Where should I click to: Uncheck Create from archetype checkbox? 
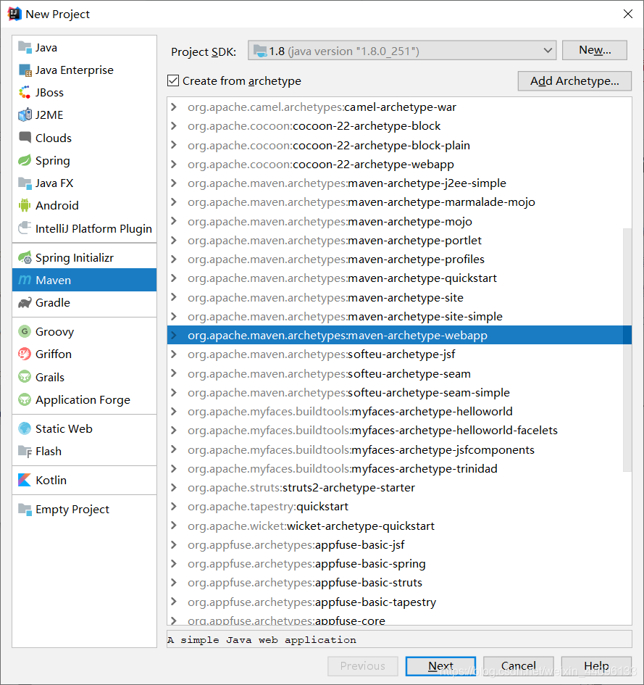[173, 80]
